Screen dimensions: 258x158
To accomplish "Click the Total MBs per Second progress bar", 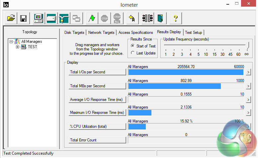I will 186,86.
